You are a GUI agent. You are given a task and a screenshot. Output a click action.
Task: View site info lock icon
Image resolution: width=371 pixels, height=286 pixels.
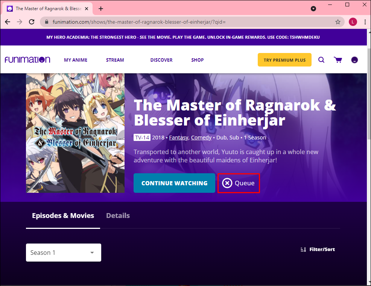(47, 22)
